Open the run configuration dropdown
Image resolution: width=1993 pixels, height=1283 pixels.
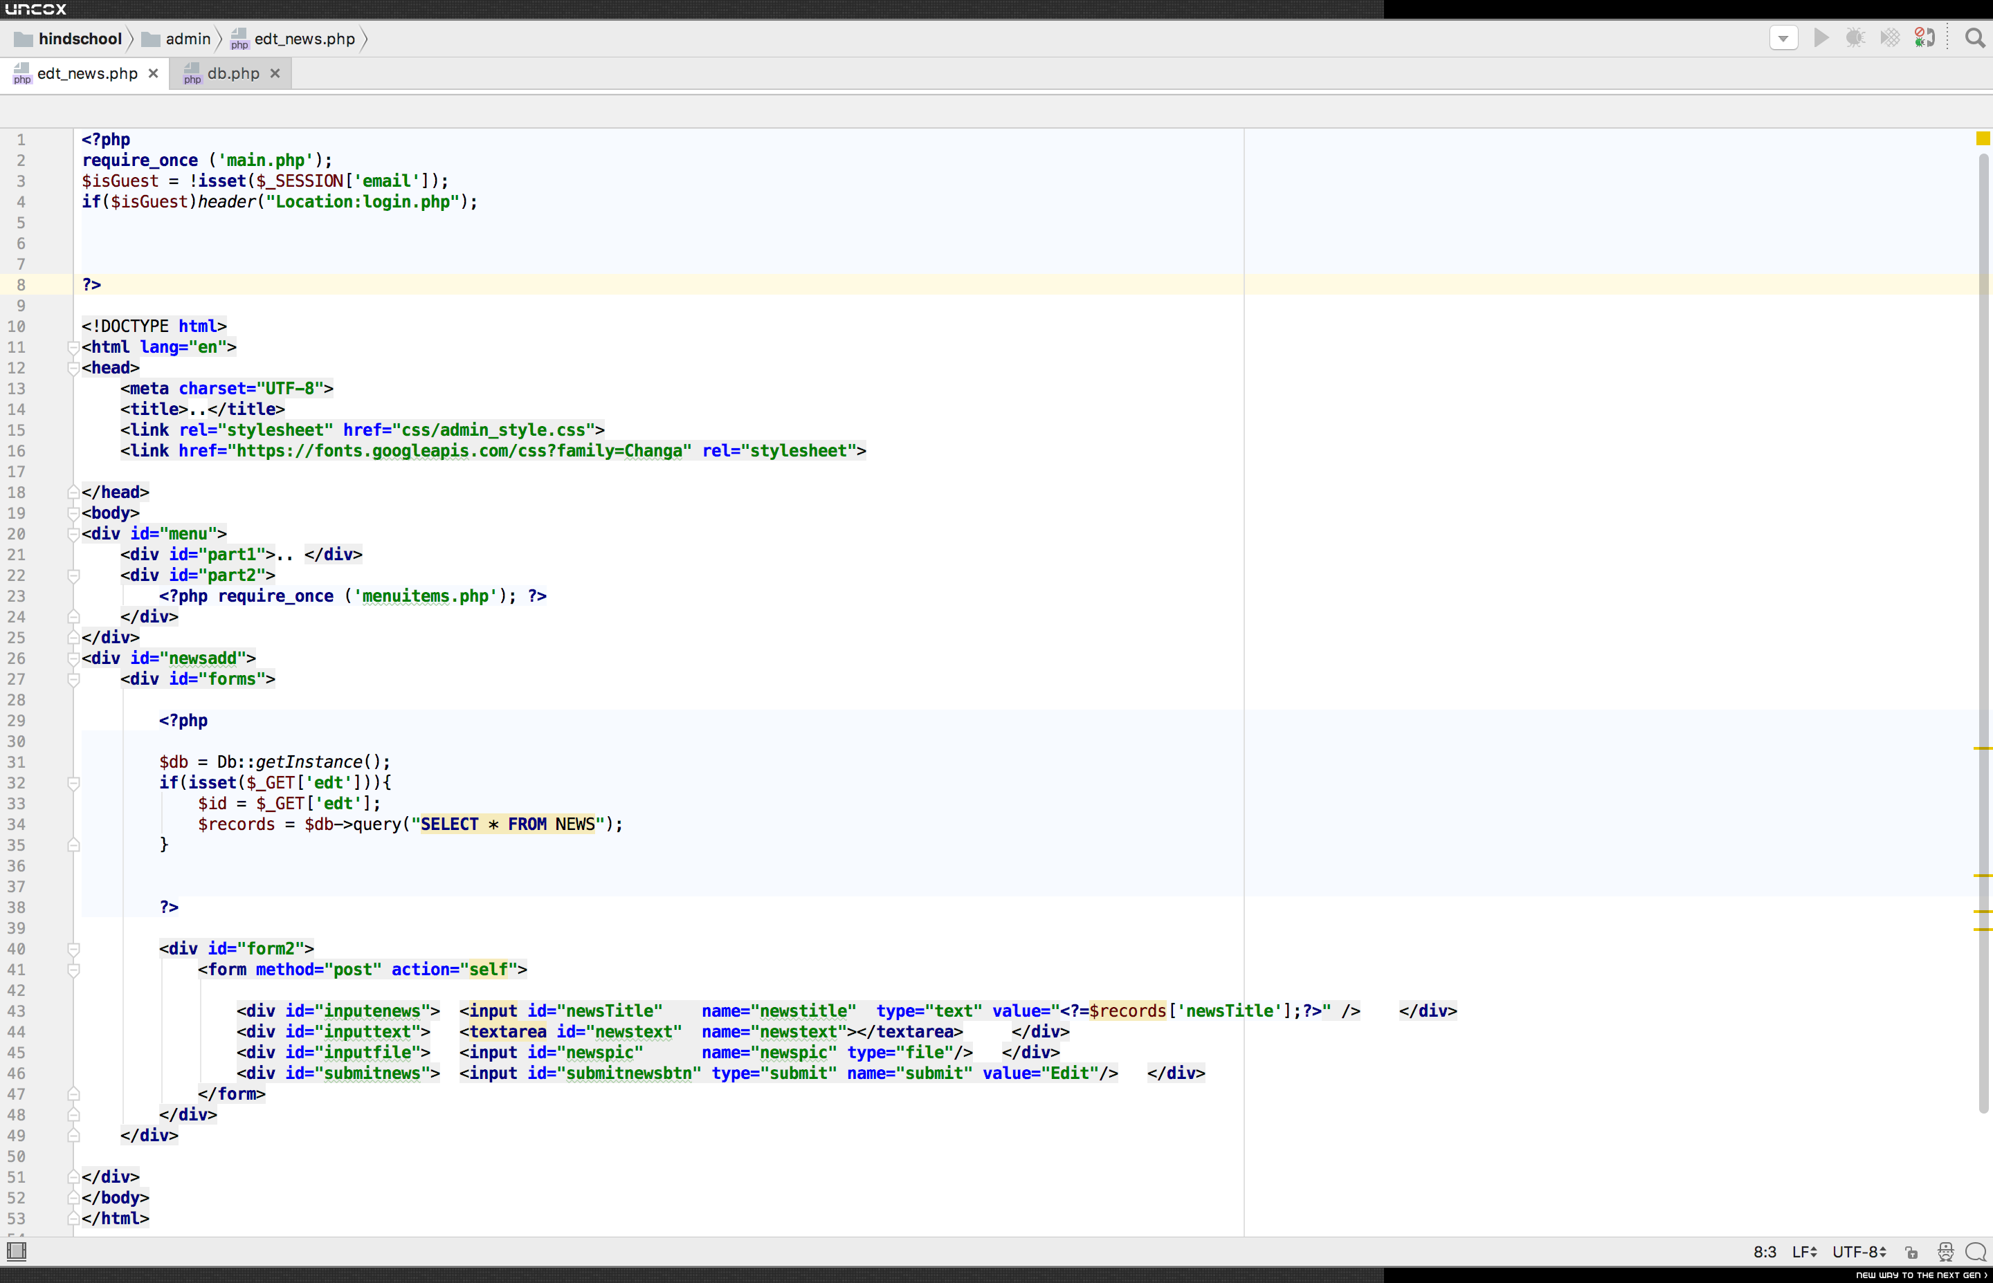tap(1784, 38)
